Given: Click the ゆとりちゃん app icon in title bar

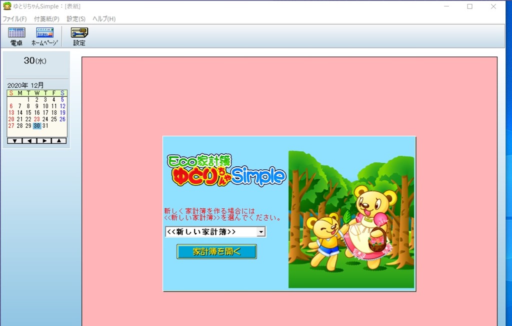Looking at the screenshot, I should pyautogui.click(x=6, y=6).
